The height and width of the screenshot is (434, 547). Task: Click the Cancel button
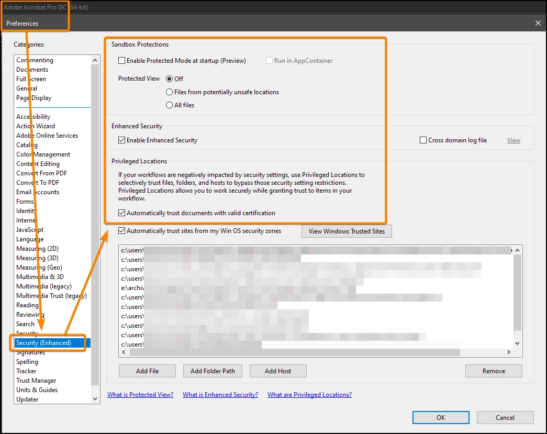pos(505,418)
